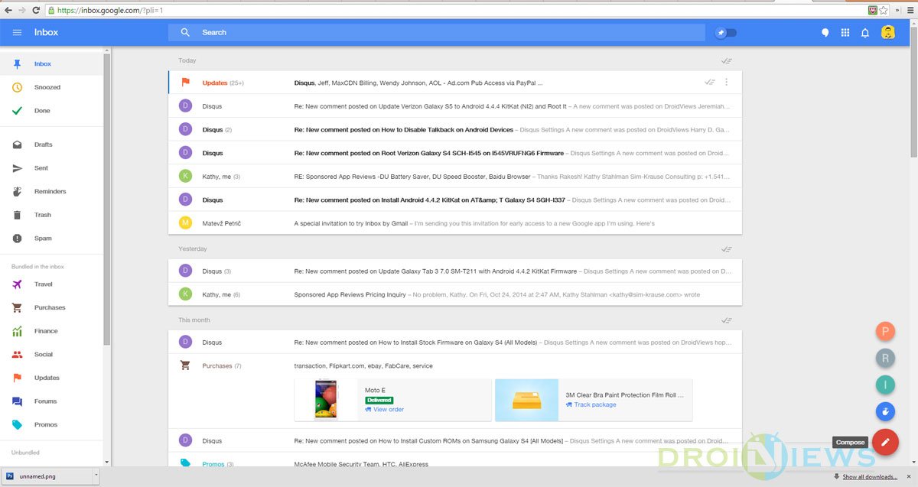This screenshot has height=487, width=918.
Task: Open Disqus email about Galaxy Tab 3
Action: [455, 271]
